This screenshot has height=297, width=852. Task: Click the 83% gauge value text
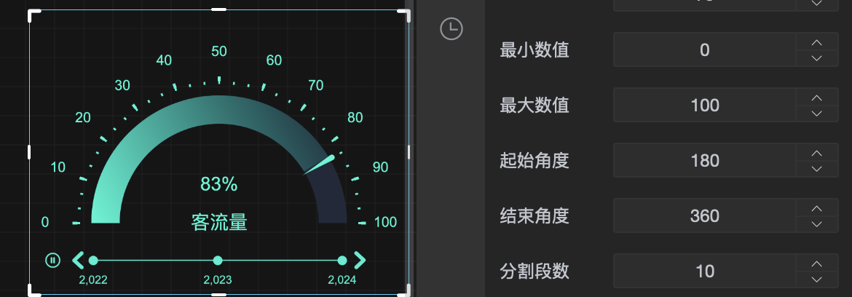click(219, 185)
